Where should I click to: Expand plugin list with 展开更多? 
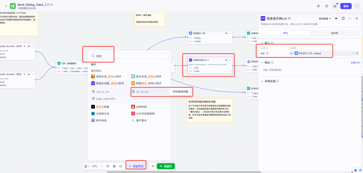(139, 120)
